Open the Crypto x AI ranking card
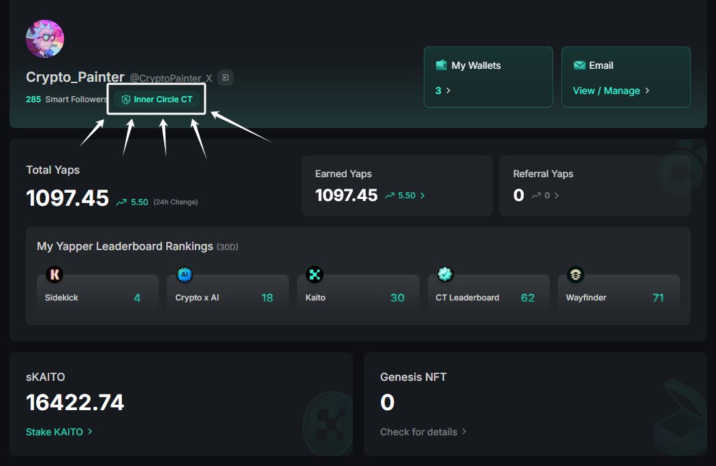Viewport: 716px width, 466px height. (x=228, y=294)
